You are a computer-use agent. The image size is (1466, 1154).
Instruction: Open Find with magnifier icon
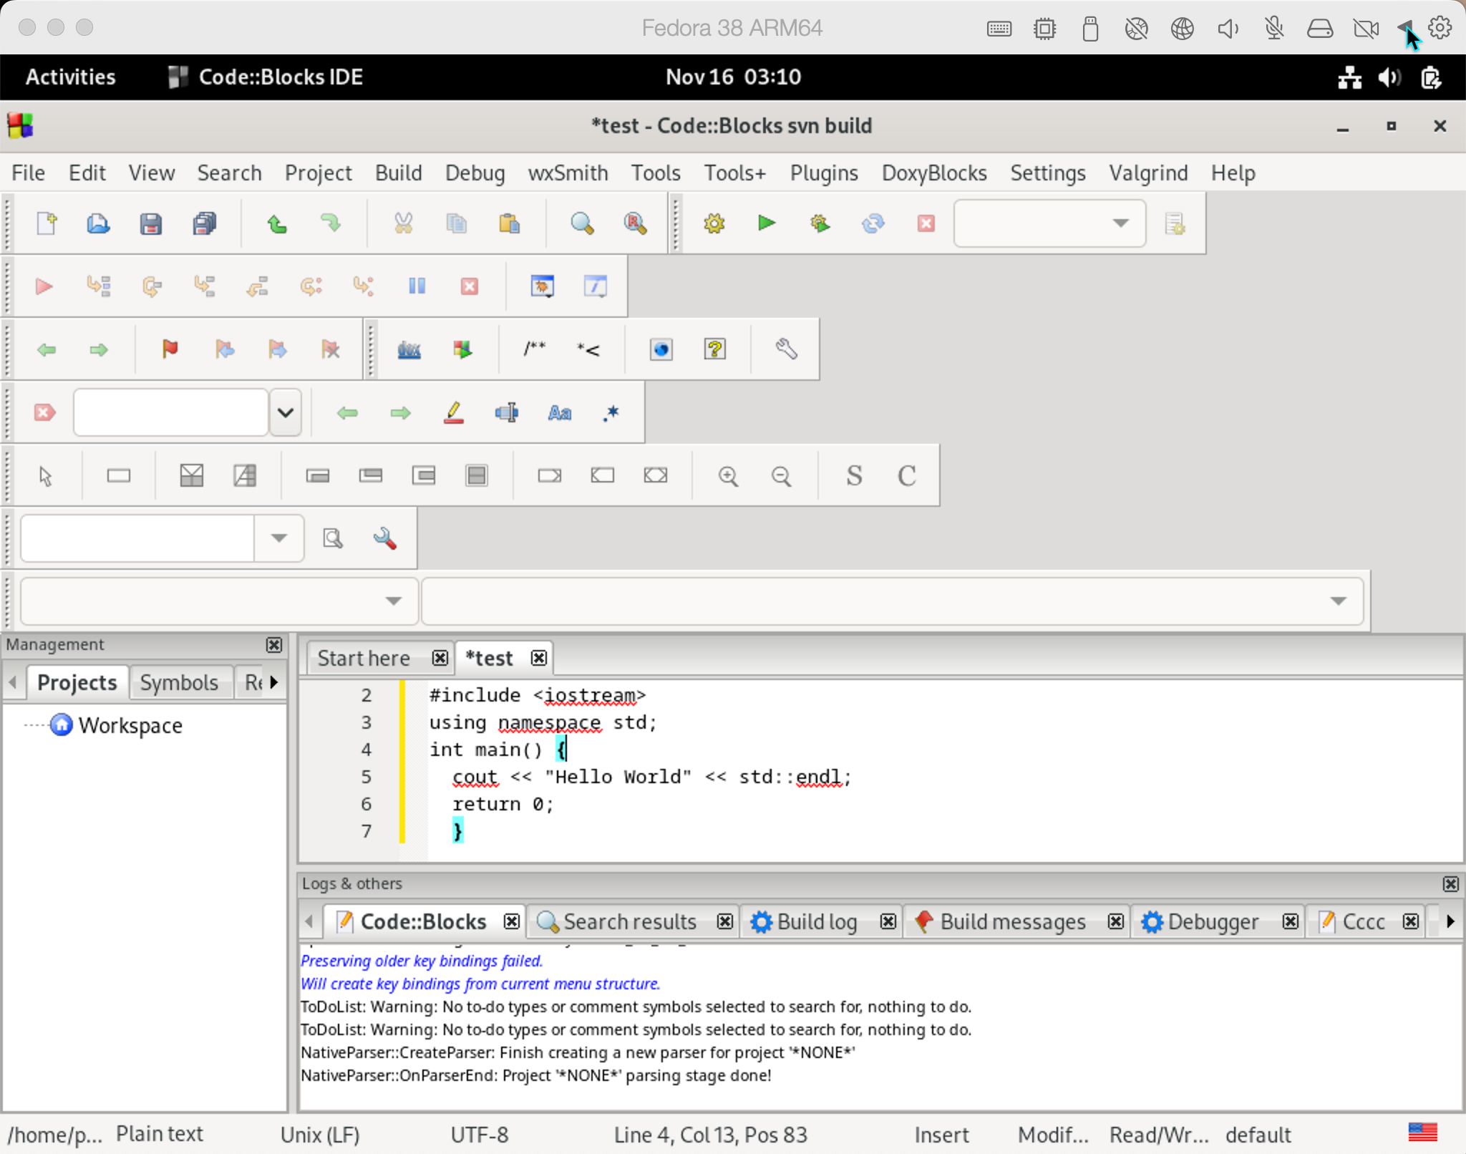click(582, 223)
